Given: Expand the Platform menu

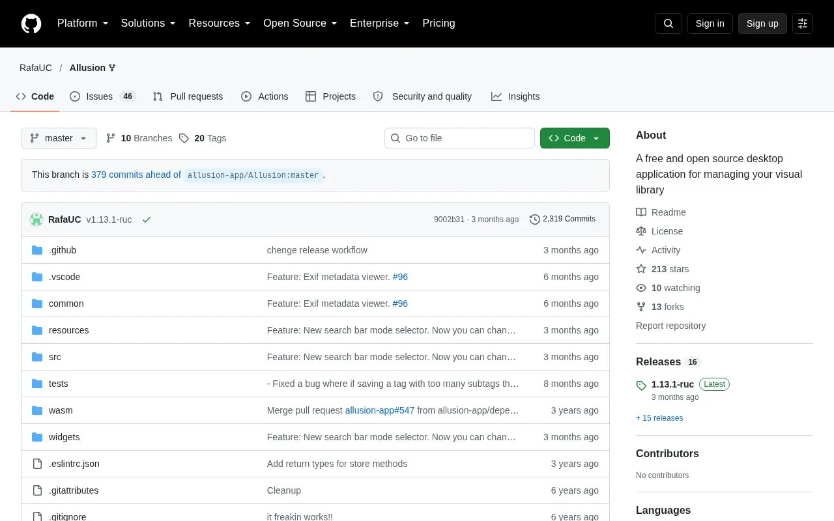Looking at the screenshot, I should coord(83,23).
